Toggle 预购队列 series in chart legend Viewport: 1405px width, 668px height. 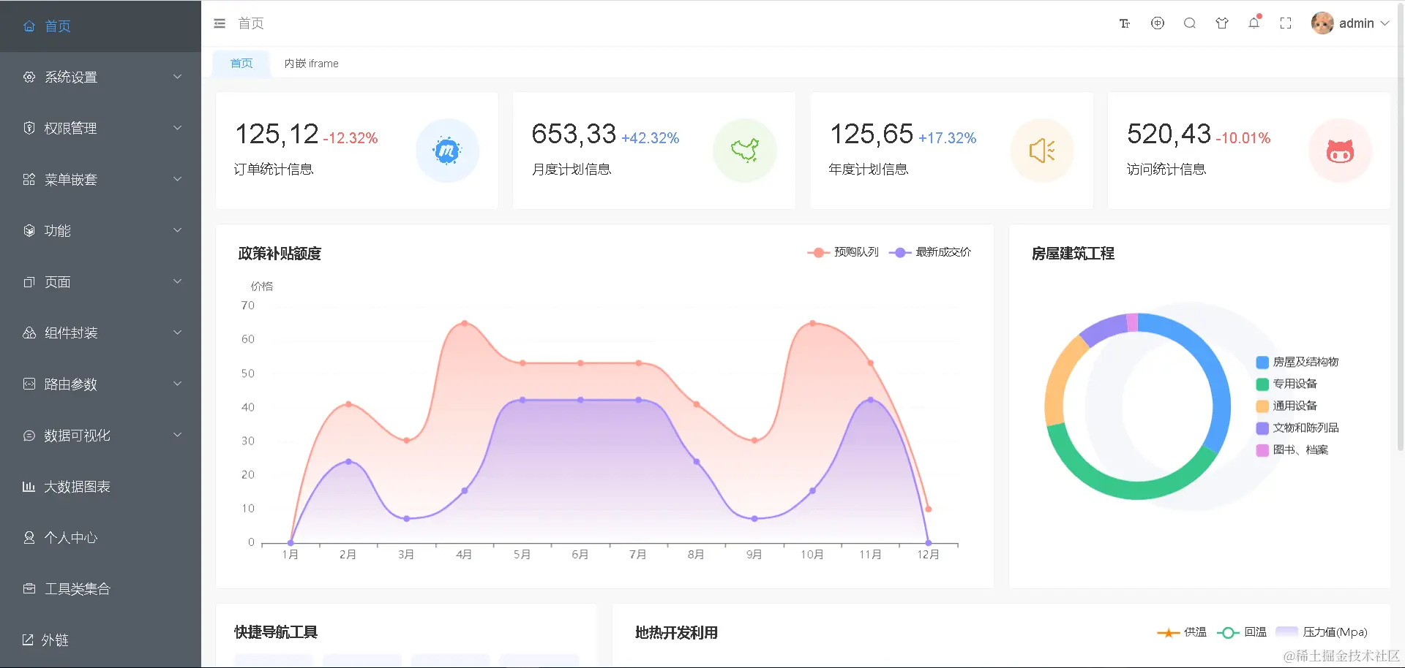tap(843, 252)
